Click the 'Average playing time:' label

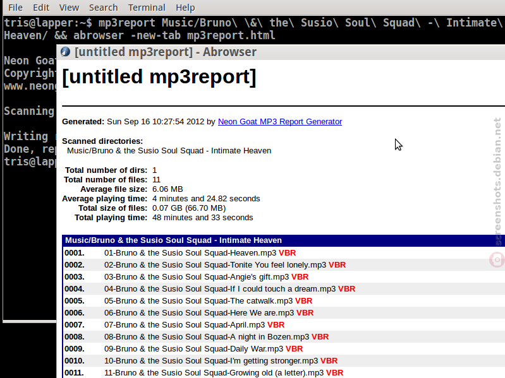[x=105, y=199]
